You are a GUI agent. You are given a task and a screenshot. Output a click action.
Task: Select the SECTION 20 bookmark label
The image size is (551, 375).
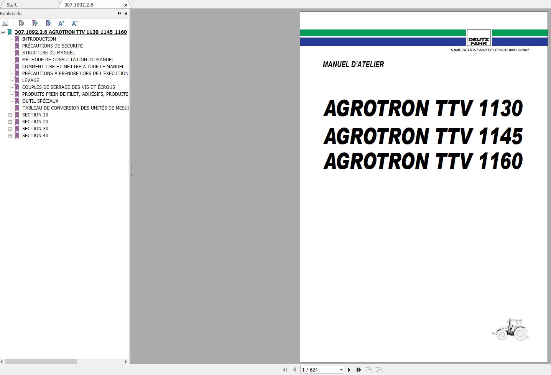point(35,122)
